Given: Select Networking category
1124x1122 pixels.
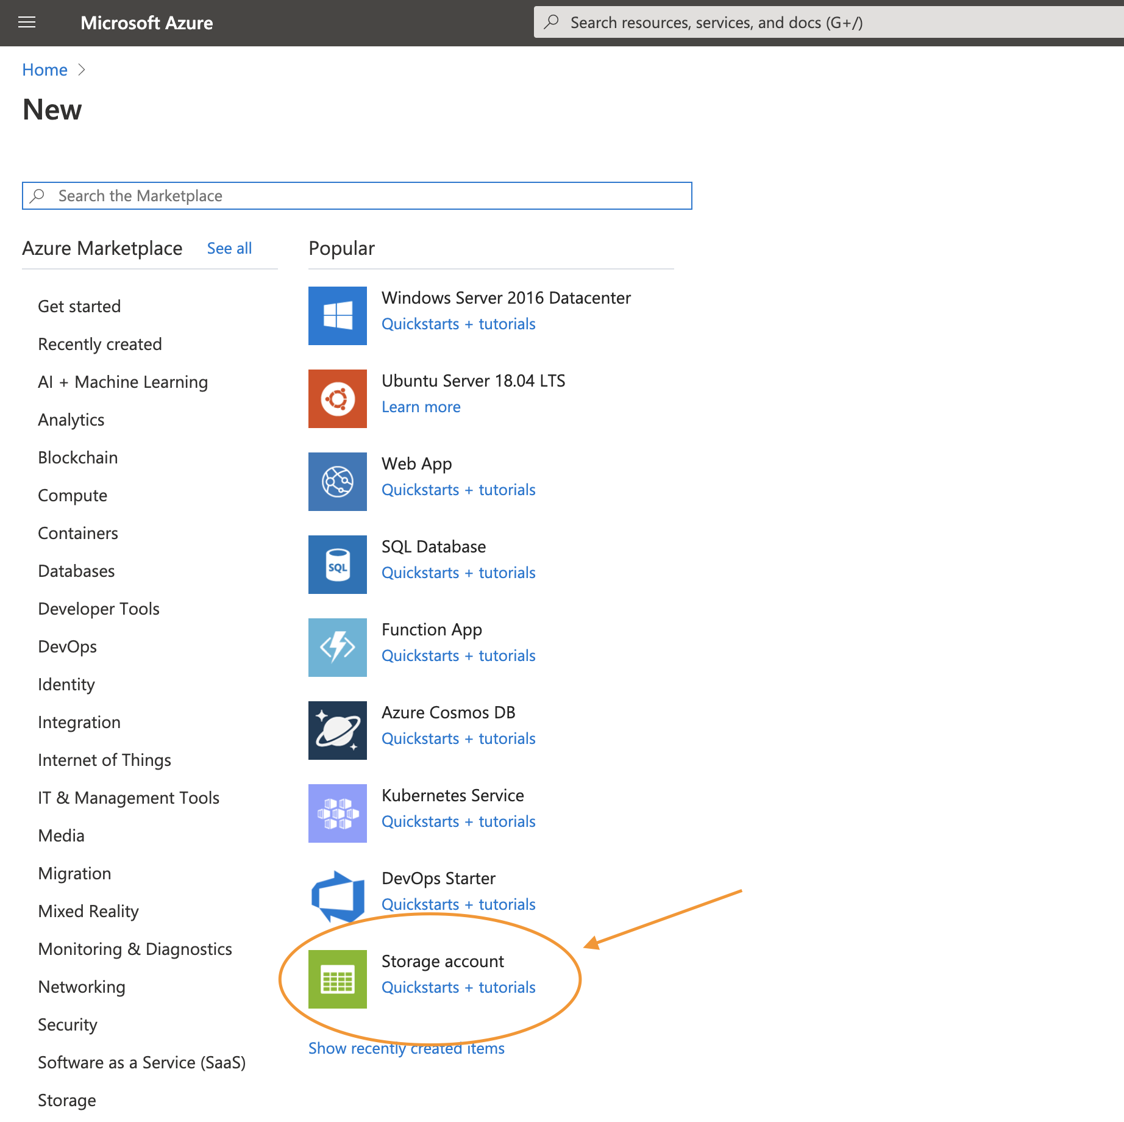Looking at the screenshot, I should pos(82,987).
